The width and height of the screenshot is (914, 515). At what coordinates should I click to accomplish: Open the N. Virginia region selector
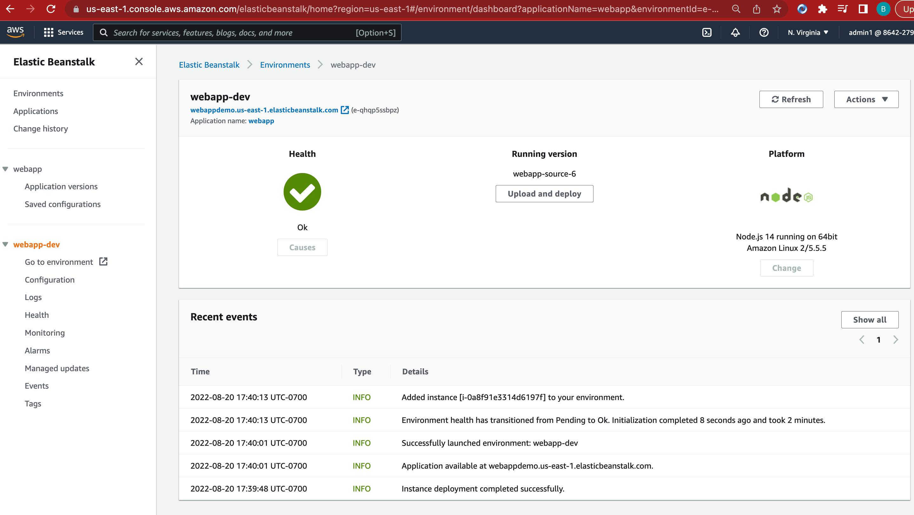pos(807,32)
